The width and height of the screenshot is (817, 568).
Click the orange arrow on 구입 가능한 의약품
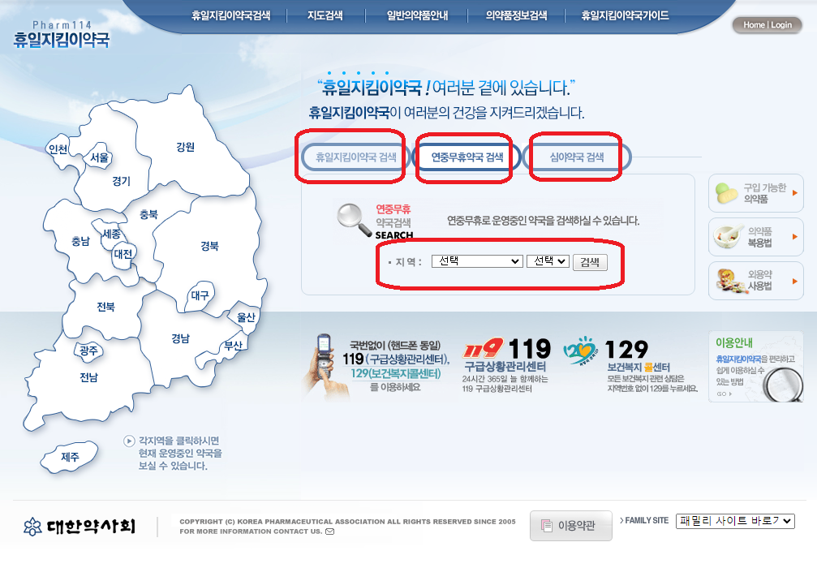[x=795, y=193]
